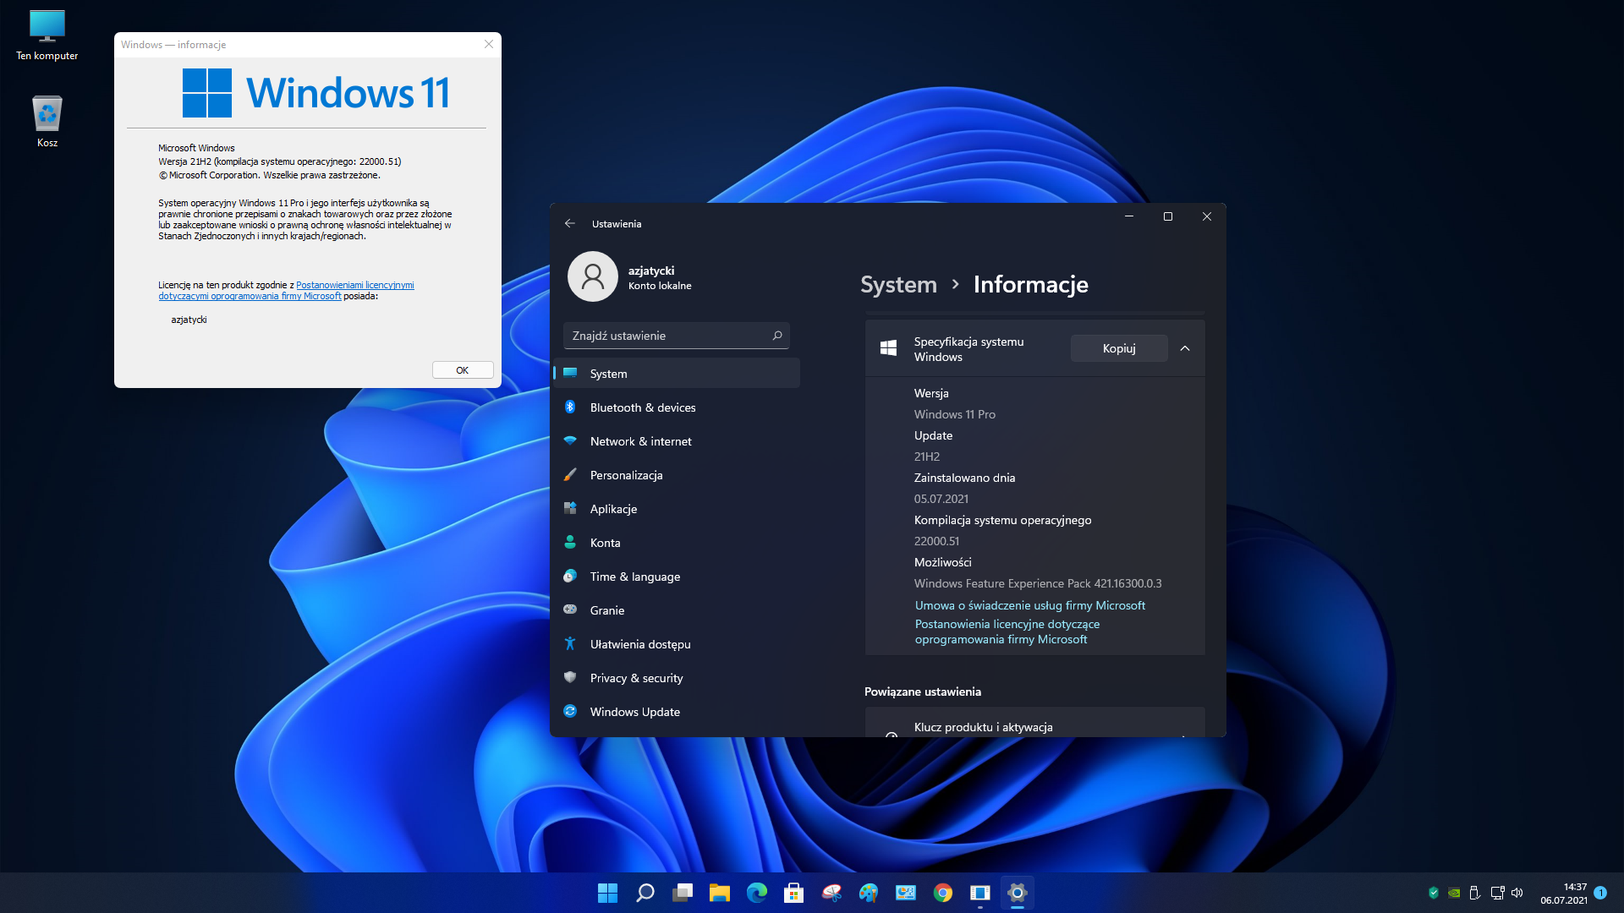Screen dimensions: 1624x913
Task: Click the Wersja 21H2 line in winver dialog
Action: click(280, 161)
